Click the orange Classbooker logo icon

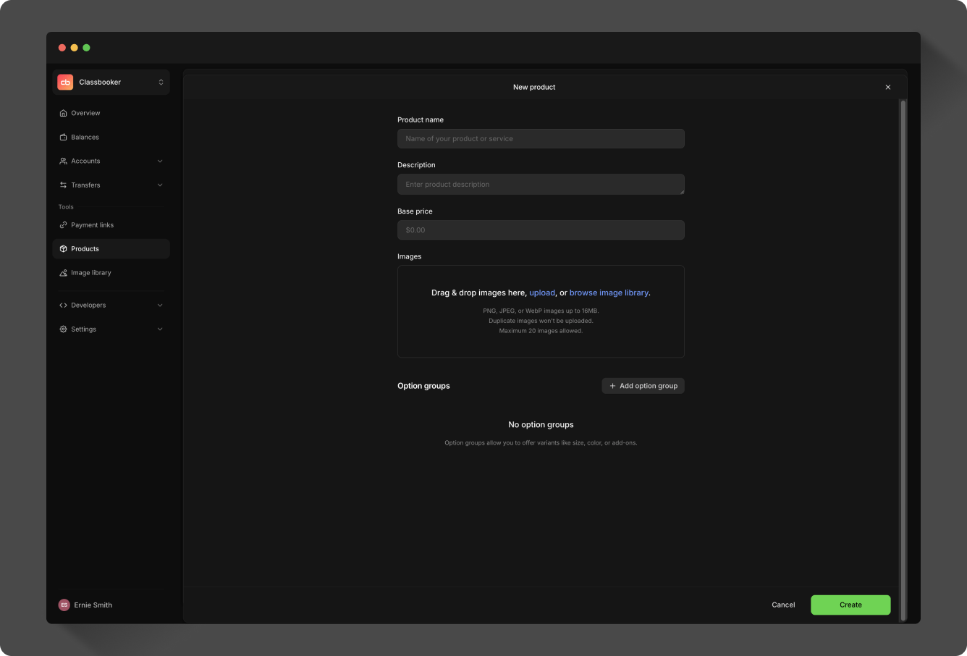pos(65,82)
